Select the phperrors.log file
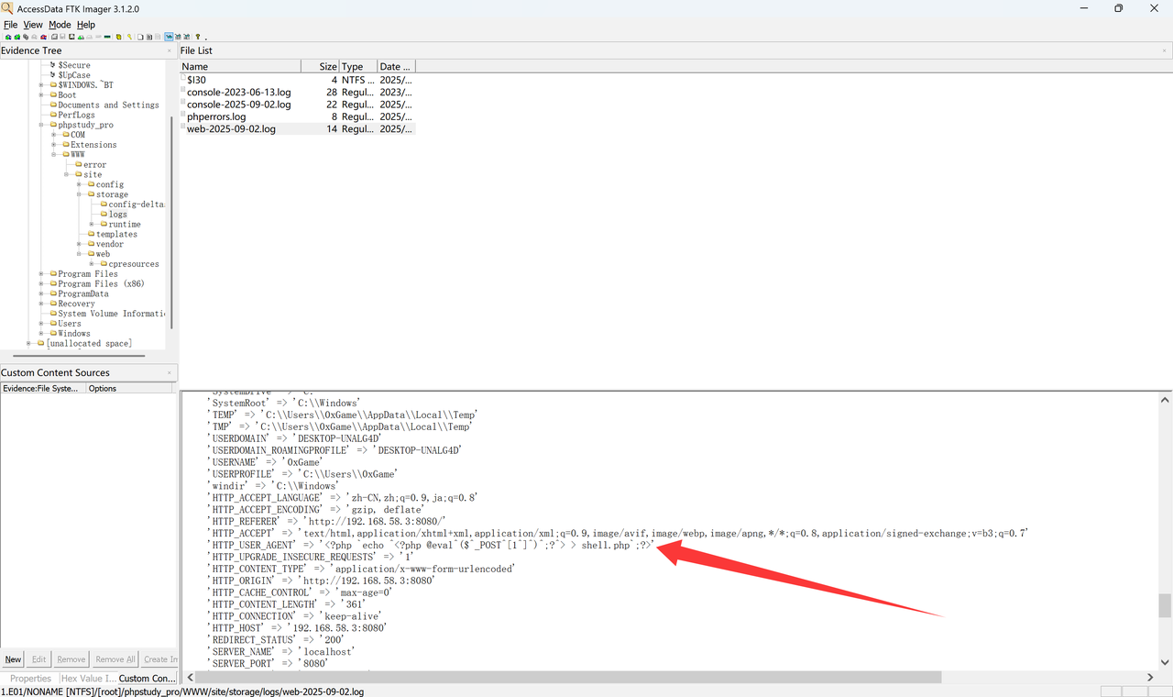Image resolution: width=1173 pixels, height=697 pixels. (x=216, y=117)
